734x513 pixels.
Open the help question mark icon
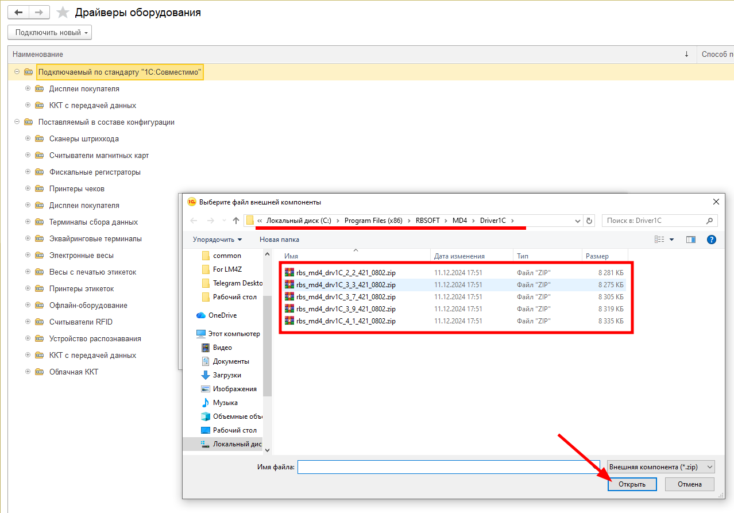[711, 240]
